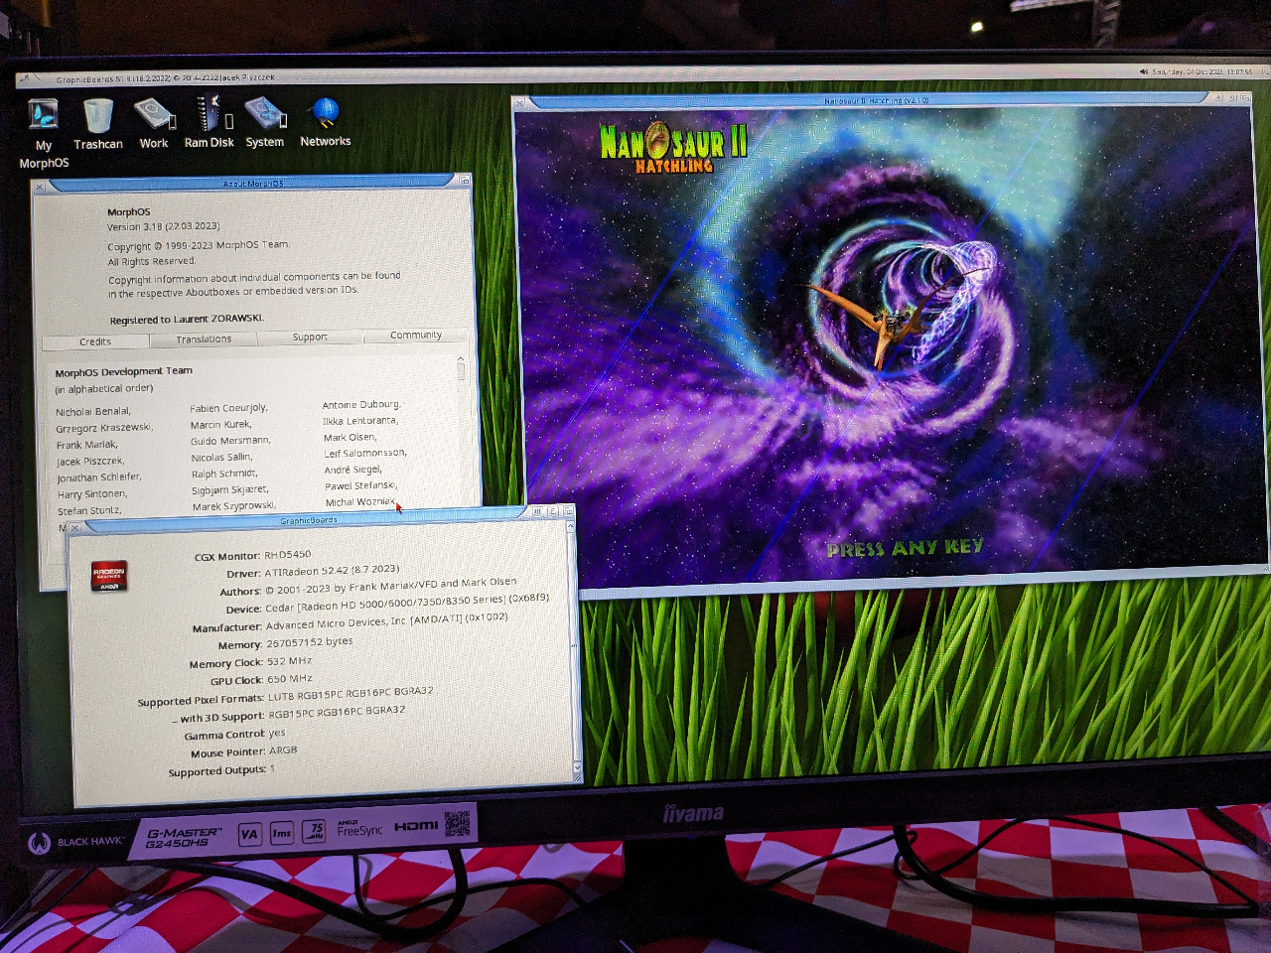Click the speaker volume icon in top bar
Screen dimensions: 1271x953
coord(1144,71)
